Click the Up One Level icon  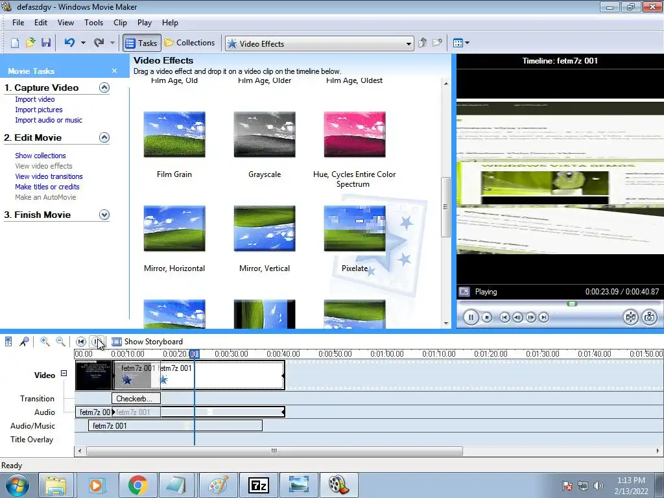tap(423, 43)
